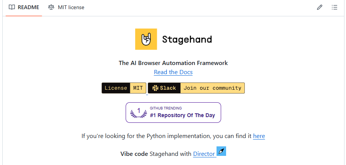Click 'The AI Browser Automation Framework' heading
Screen dimensions: 346x165
pyautogui.click(x=173, y=63)
